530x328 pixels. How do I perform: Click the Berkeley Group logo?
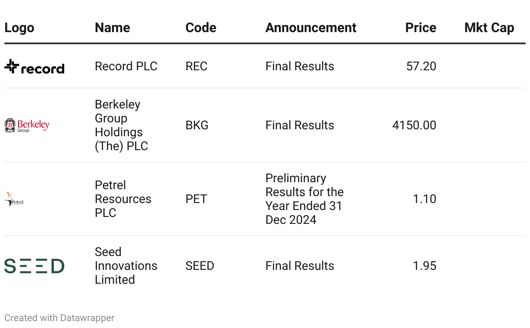point(27,125)
